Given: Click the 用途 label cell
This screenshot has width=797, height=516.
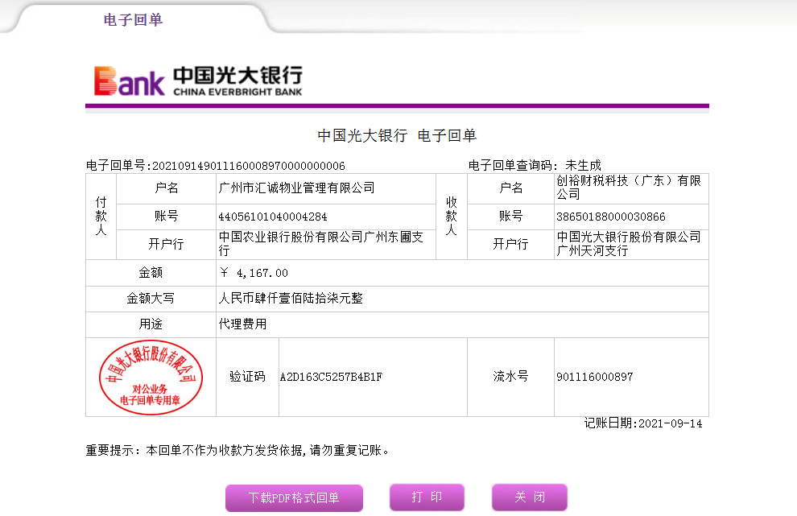Looking at the screenshot, I should pyautogui.click(x=151, y=324).
